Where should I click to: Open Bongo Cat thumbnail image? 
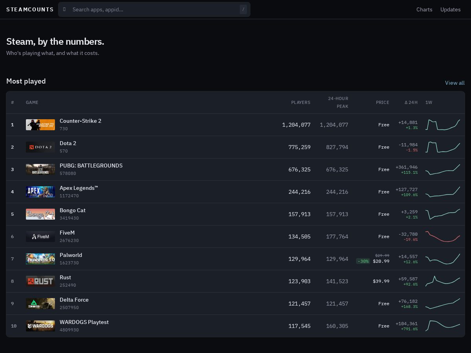point(40,214)
